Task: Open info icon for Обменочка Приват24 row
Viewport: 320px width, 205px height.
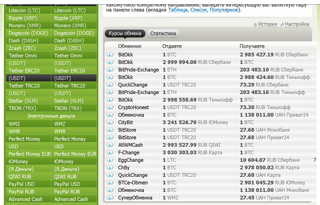Action: (x=110, y=115)
